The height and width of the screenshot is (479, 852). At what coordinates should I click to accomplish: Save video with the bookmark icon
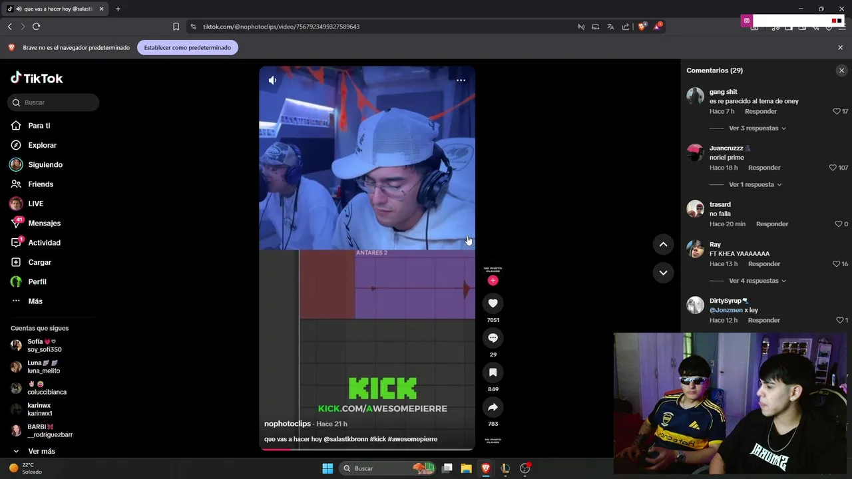493,373
